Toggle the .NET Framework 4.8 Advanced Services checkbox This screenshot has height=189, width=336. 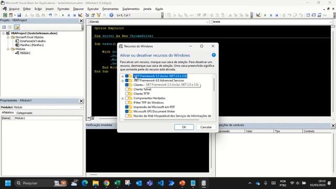click(x=127, y=80)
